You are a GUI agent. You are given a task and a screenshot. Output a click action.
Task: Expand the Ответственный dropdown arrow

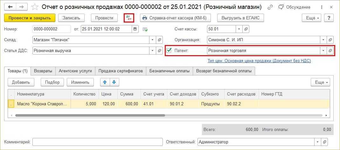coord(318,142)
